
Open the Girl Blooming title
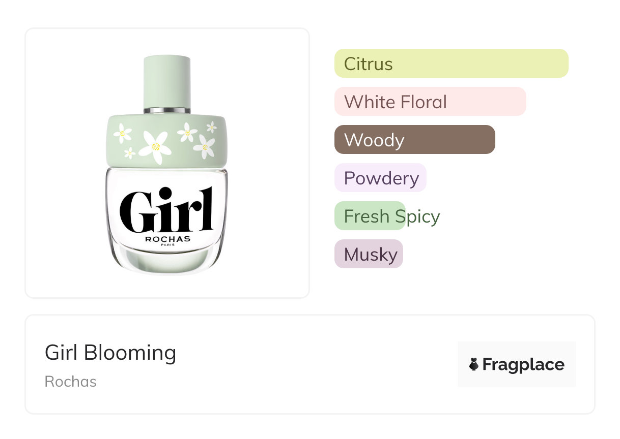[x=110, y=353]
